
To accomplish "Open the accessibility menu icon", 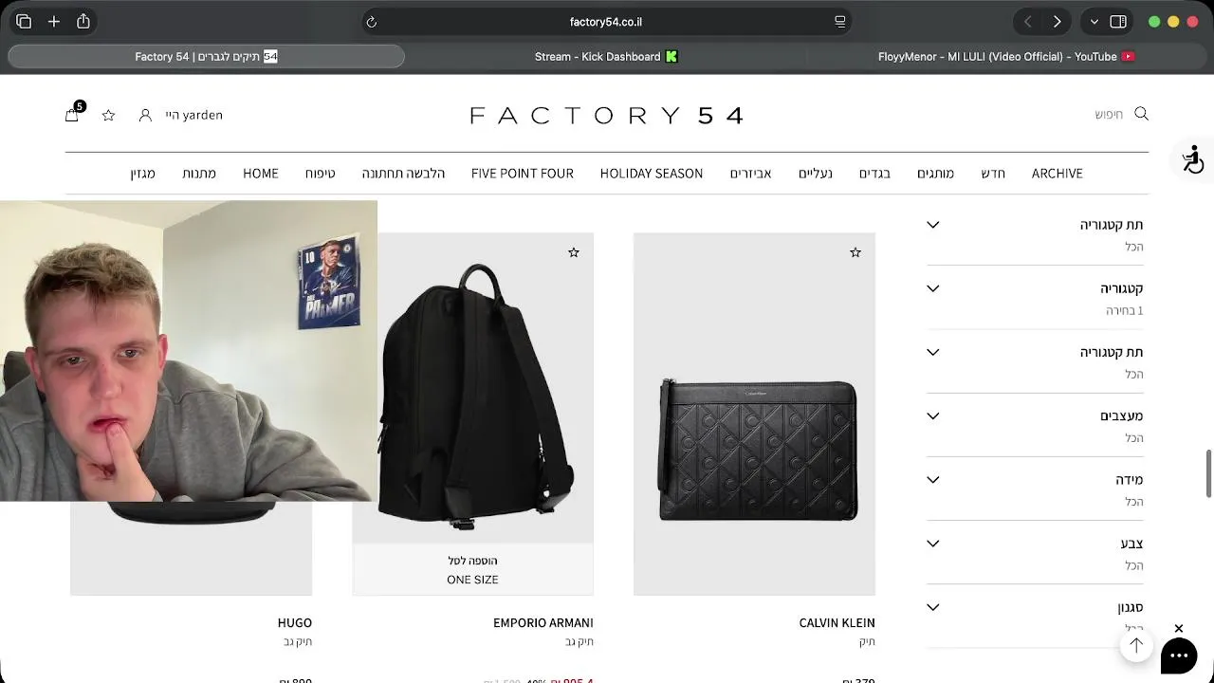I will point(1192,158).
